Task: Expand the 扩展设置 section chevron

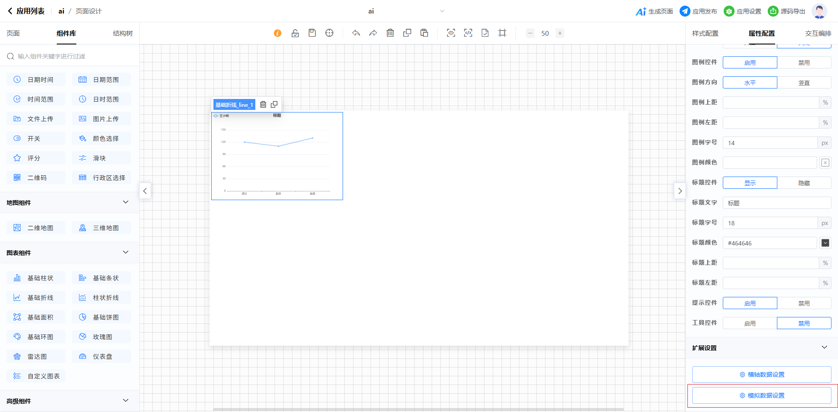Action: [x=824, y=347]
